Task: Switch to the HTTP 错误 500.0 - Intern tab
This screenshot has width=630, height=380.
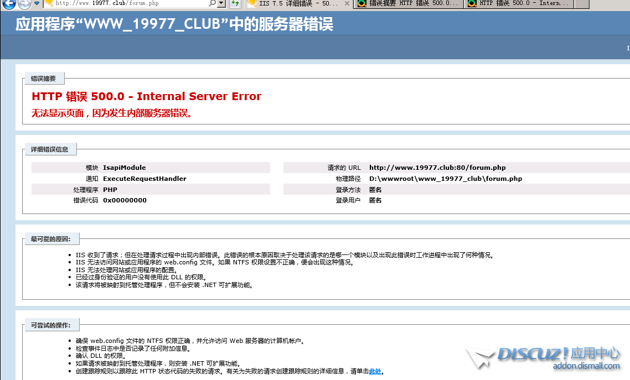Action: (x=519, y=4)
